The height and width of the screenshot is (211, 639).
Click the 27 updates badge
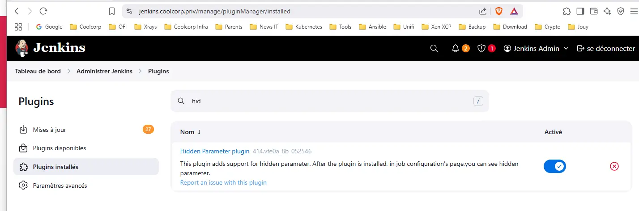tap(148, 130)
